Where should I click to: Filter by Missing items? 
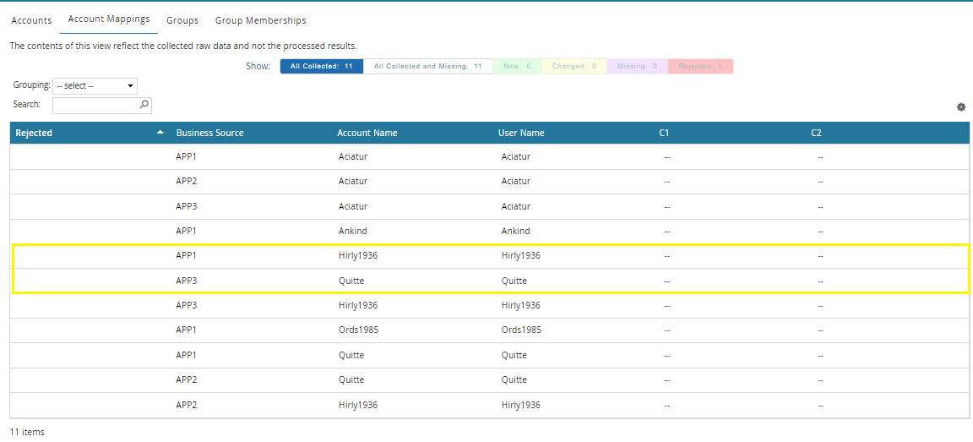(637, 66)
